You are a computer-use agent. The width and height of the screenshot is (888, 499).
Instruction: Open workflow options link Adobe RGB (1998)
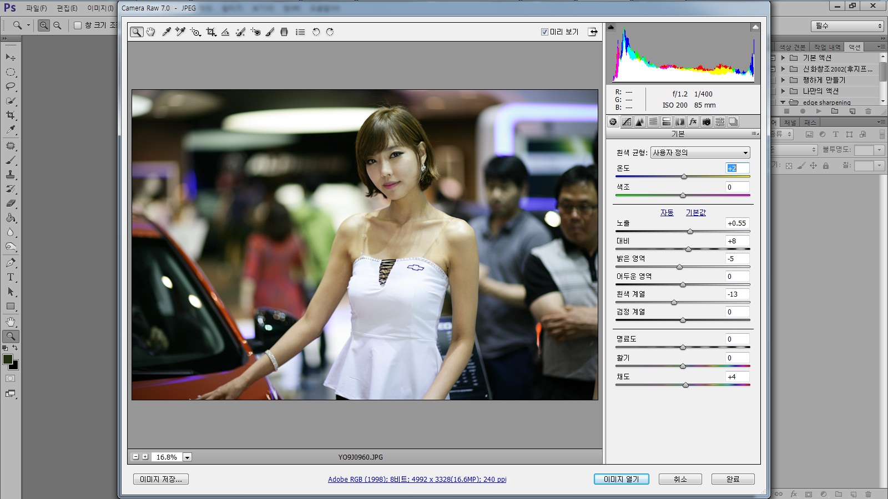(417, 480)
